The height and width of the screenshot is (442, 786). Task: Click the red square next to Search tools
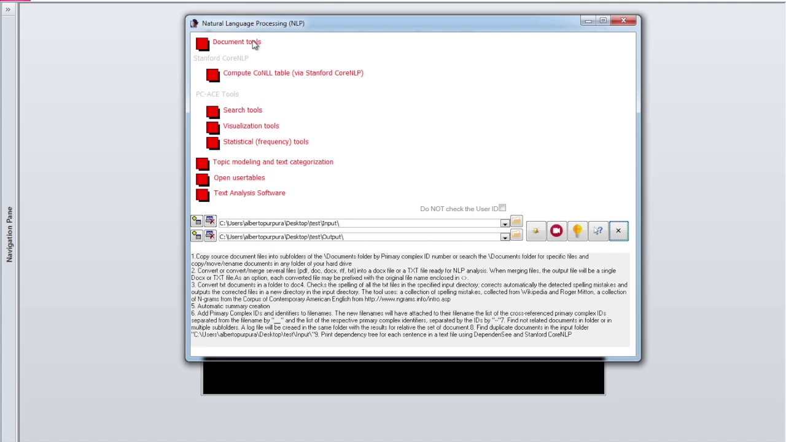pyautogui.click(x=212, y=112)
